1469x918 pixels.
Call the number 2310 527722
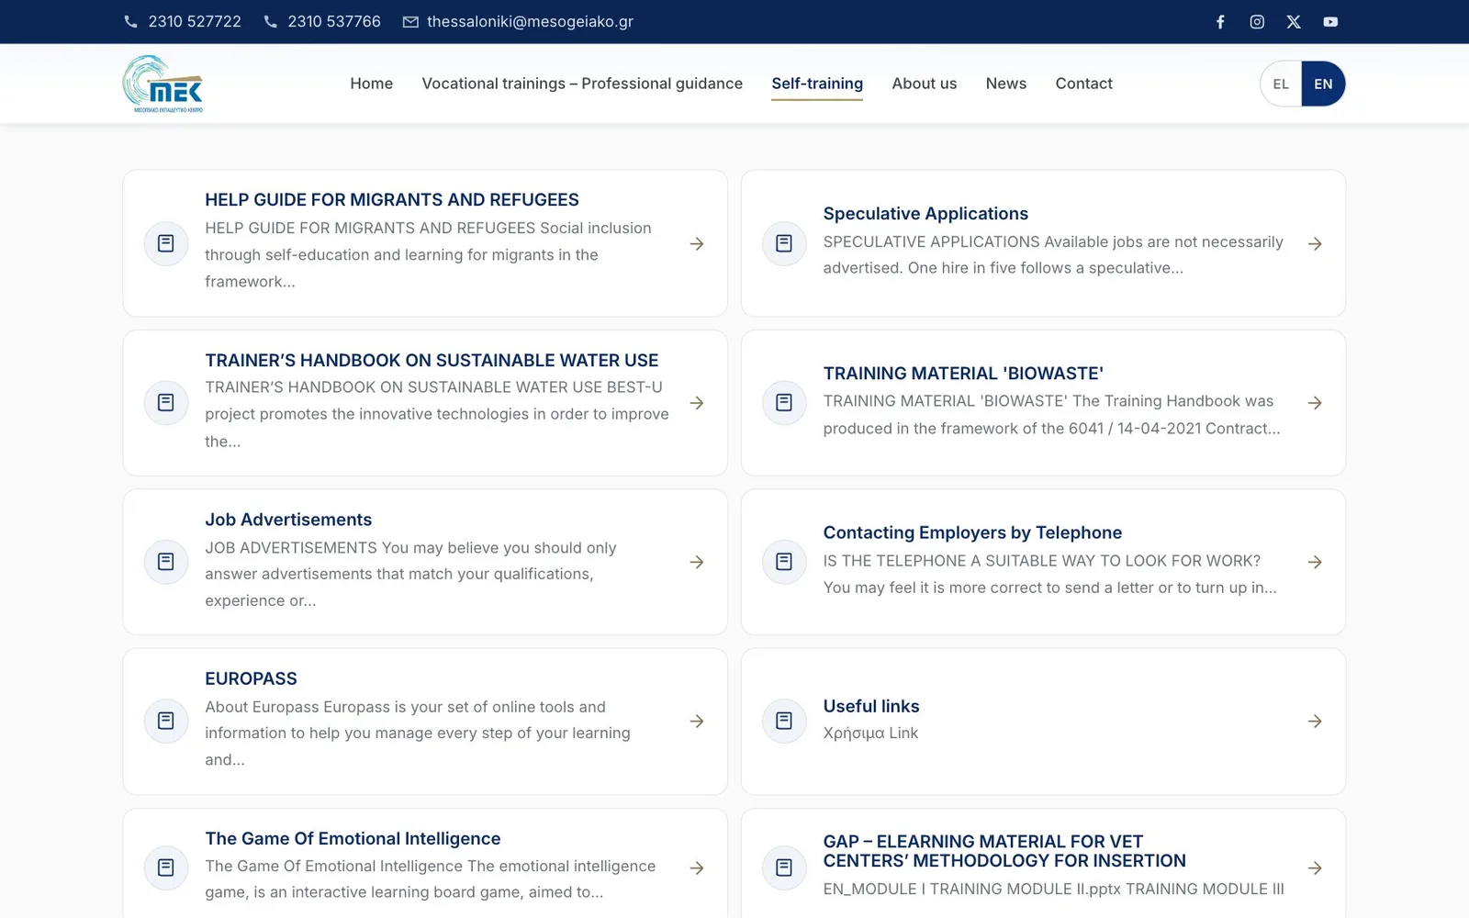click(195, 21)
